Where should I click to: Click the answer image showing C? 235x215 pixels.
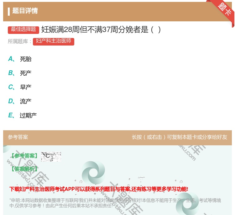point(51,157)
